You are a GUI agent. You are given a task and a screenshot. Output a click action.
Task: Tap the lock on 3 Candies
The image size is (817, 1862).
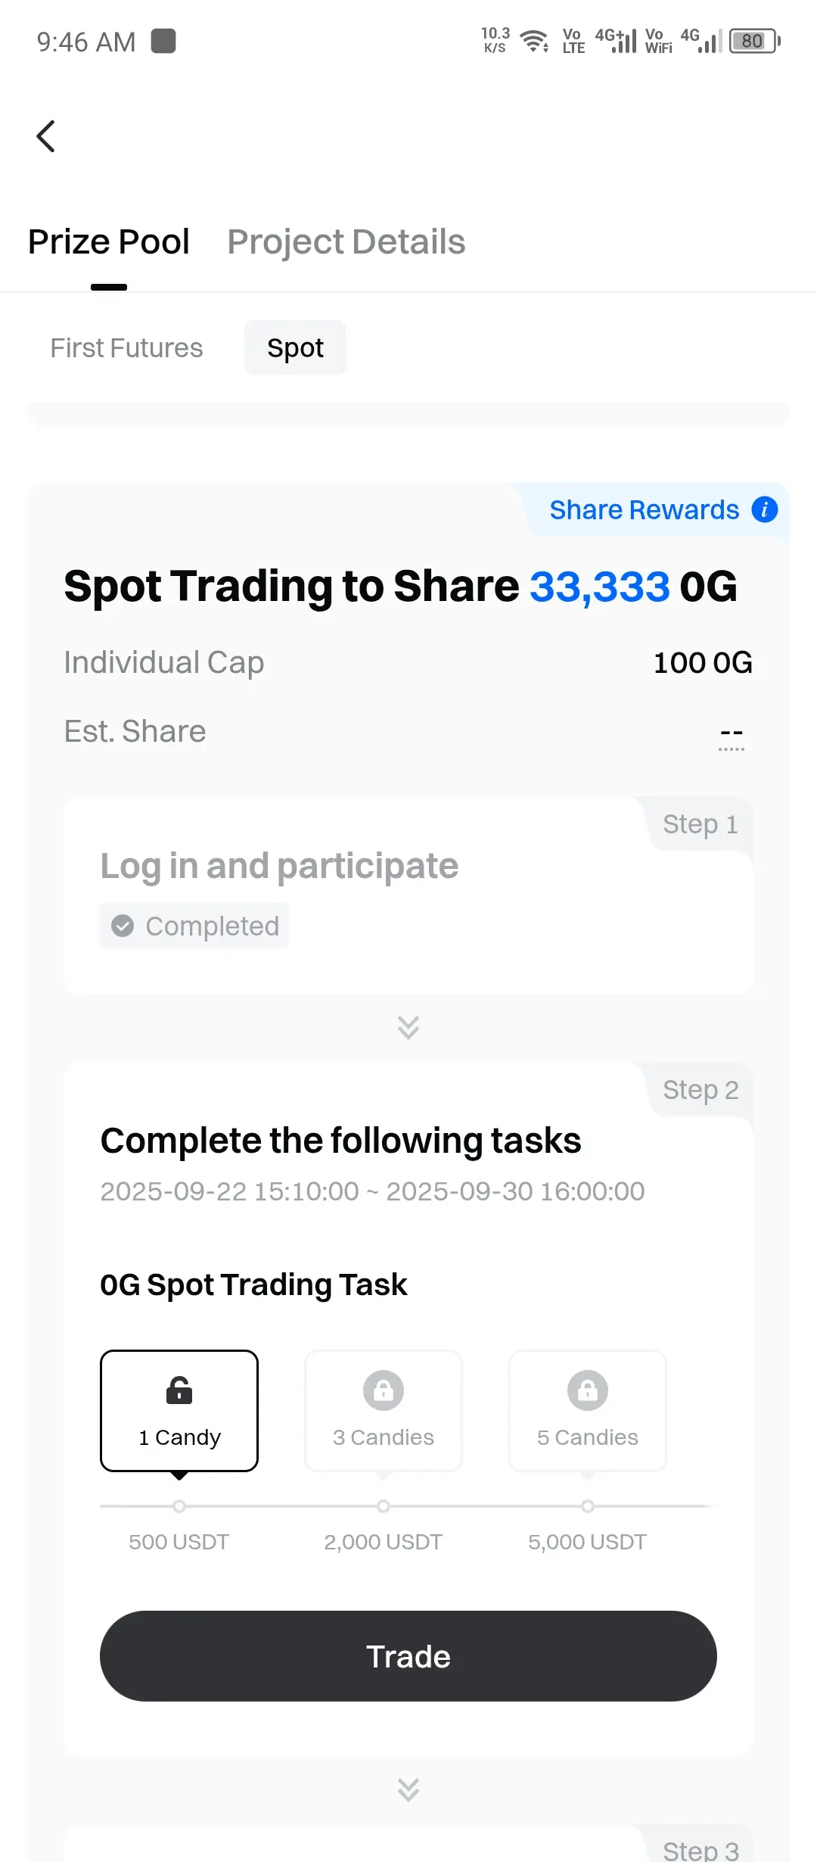point(384,1390)
